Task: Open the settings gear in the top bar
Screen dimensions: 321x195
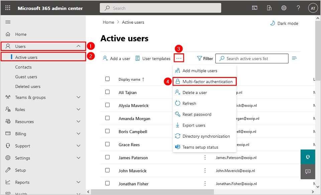Action: coord(284,8)
